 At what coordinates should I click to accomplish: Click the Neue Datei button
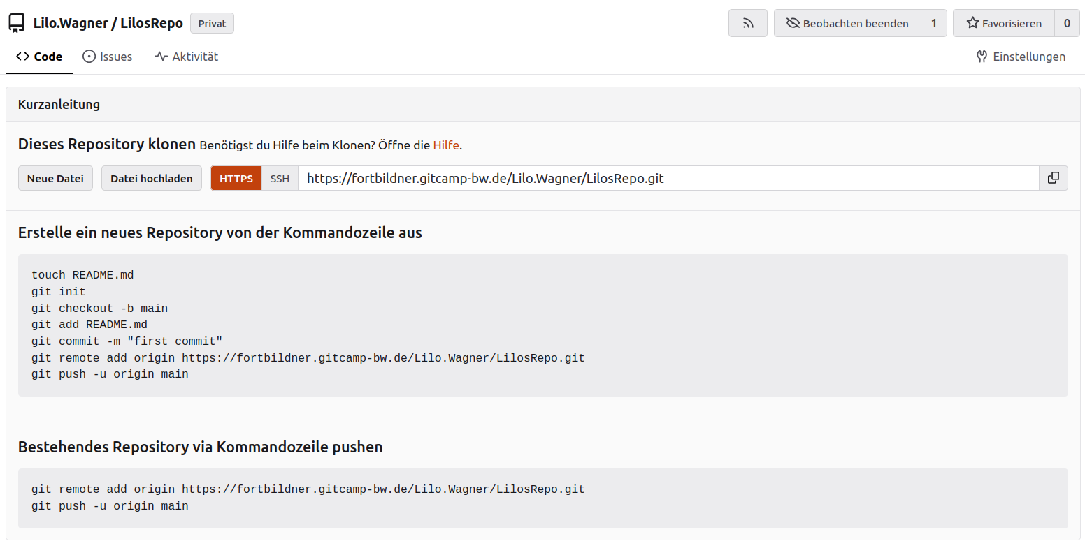[x=55, y=178]
